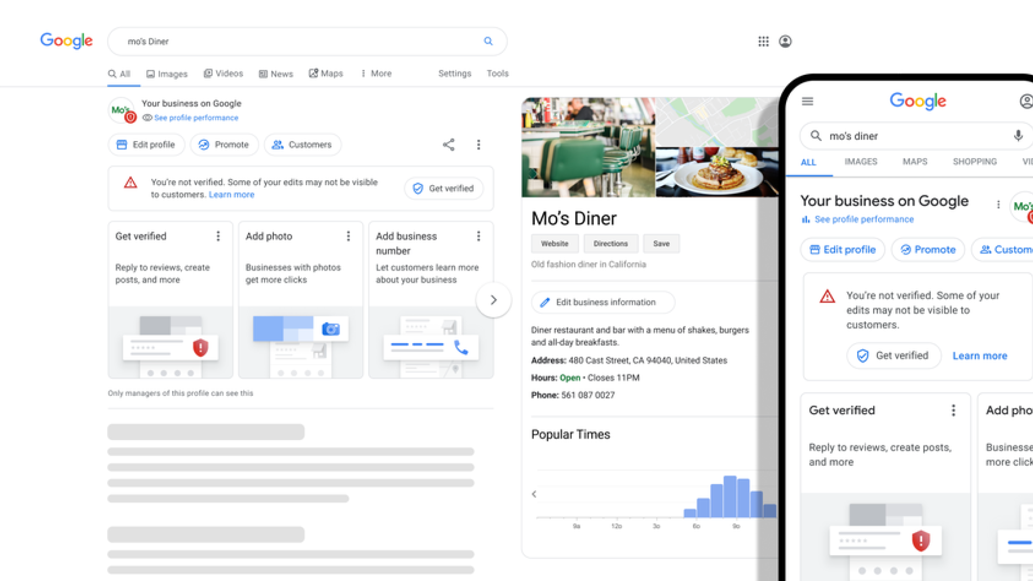Select the mobile ALL tab

coord(808,162)
